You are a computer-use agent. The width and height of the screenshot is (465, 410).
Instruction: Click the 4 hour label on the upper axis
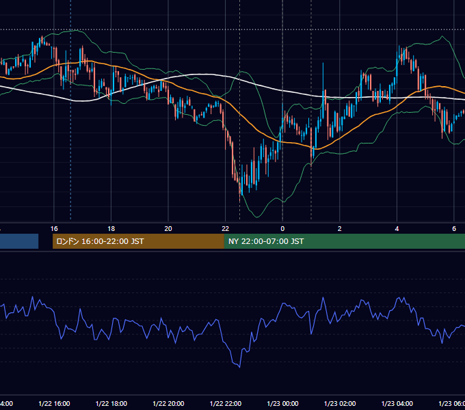[x=397, y=228]
